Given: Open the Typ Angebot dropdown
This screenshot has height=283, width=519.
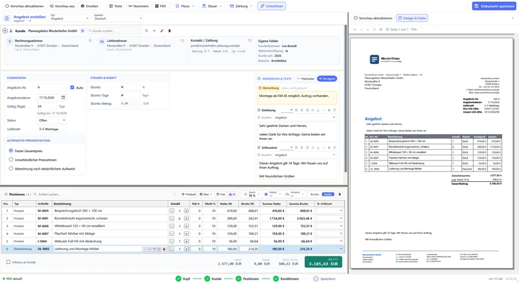Looking at the screenshot, I should point(69,18).
